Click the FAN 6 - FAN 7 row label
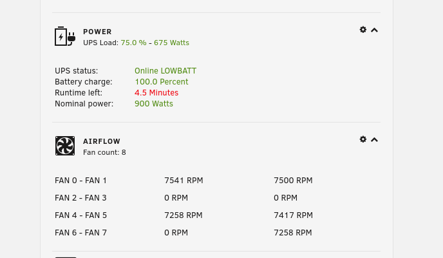 click(80, 233)
